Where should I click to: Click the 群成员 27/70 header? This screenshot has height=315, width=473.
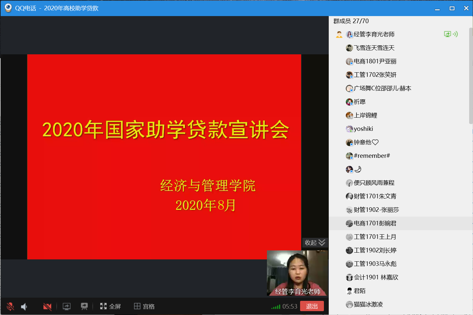pos(351,21)
